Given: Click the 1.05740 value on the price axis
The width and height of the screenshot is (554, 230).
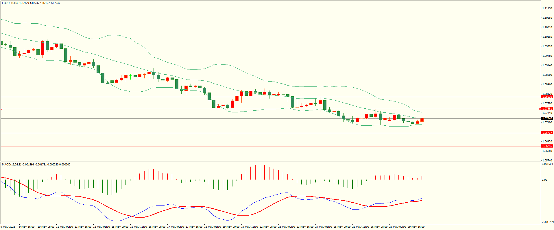Looking at the screenshot, I should [547, 161].
